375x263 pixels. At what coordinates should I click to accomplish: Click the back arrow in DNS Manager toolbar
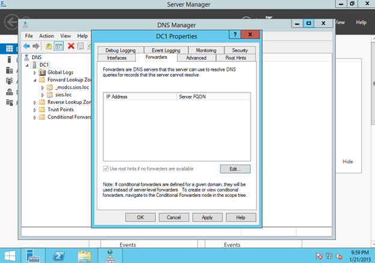(x=27, y=46)
